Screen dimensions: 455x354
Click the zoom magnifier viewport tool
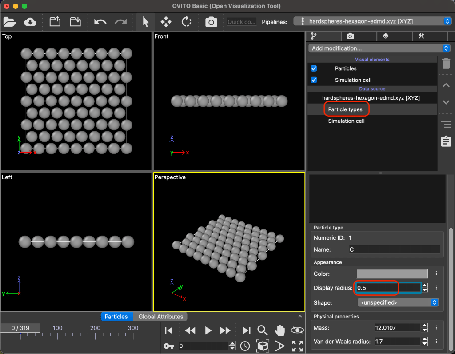coord(263,330)
